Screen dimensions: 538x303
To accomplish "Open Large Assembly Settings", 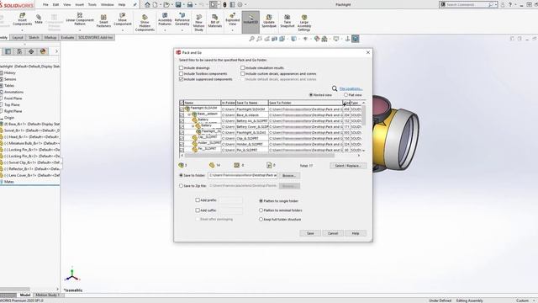I will click(304, 23).
